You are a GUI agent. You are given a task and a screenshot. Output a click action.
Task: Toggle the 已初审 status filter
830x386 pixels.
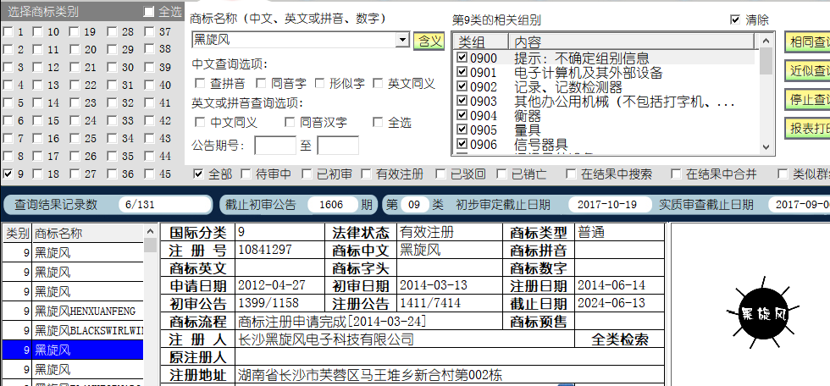click(307, 174)
